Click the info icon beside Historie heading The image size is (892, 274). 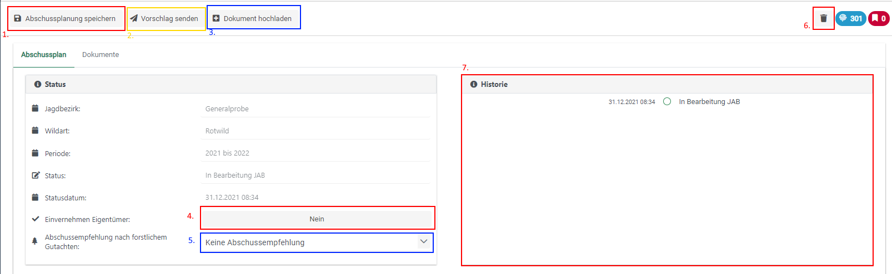(474, 84)
